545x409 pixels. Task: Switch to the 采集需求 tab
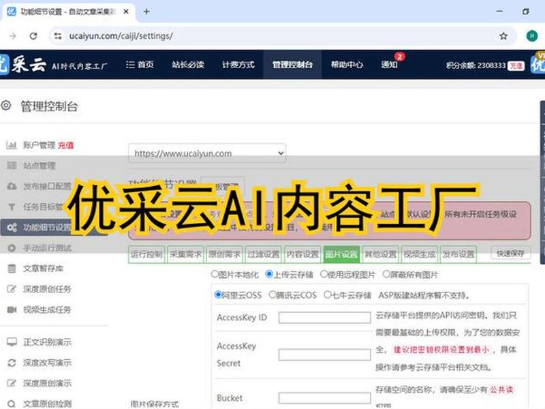tap(185, 254)
